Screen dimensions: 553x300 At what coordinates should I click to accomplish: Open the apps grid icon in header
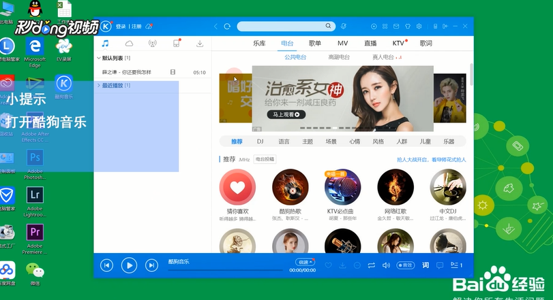pos(385,27)
